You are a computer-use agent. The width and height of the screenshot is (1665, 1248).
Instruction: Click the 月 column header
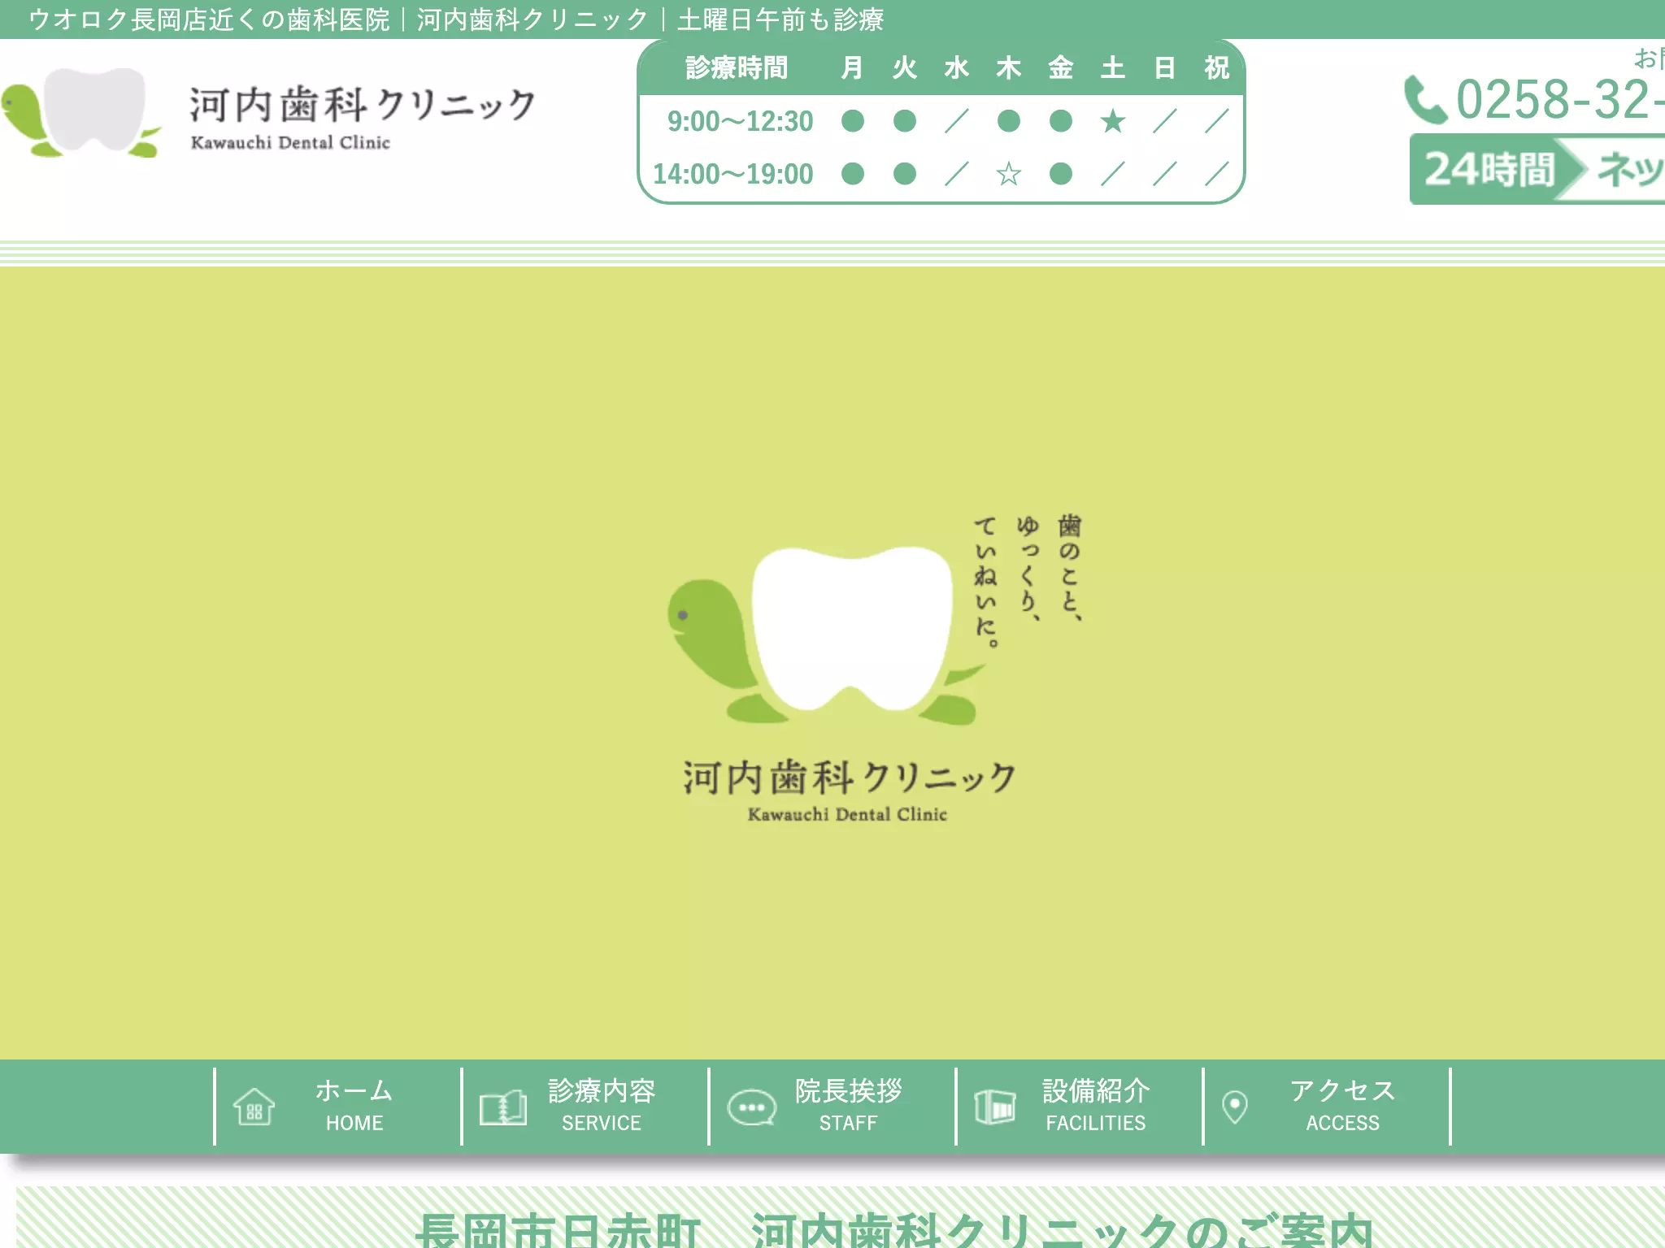[x=852, y=67]
